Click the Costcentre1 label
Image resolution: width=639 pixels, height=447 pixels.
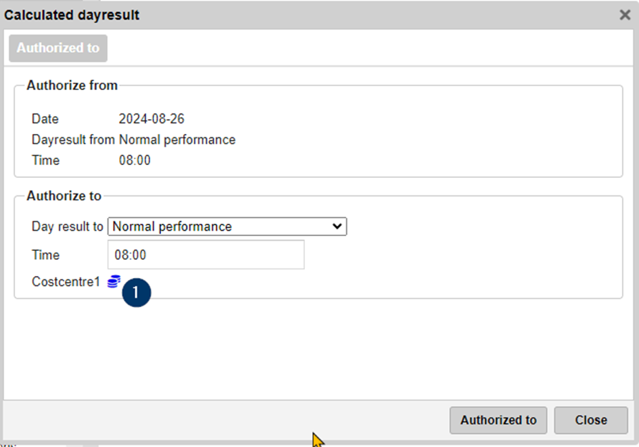[66, 282]
